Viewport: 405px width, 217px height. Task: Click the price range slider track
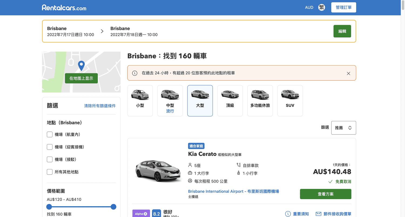tap(81, 207)
